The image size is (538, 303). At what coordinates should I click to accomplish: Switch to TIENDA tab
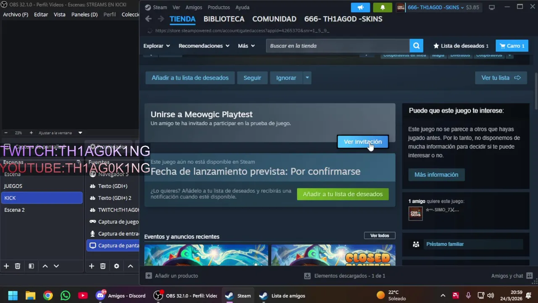click(x=182, y=19)
